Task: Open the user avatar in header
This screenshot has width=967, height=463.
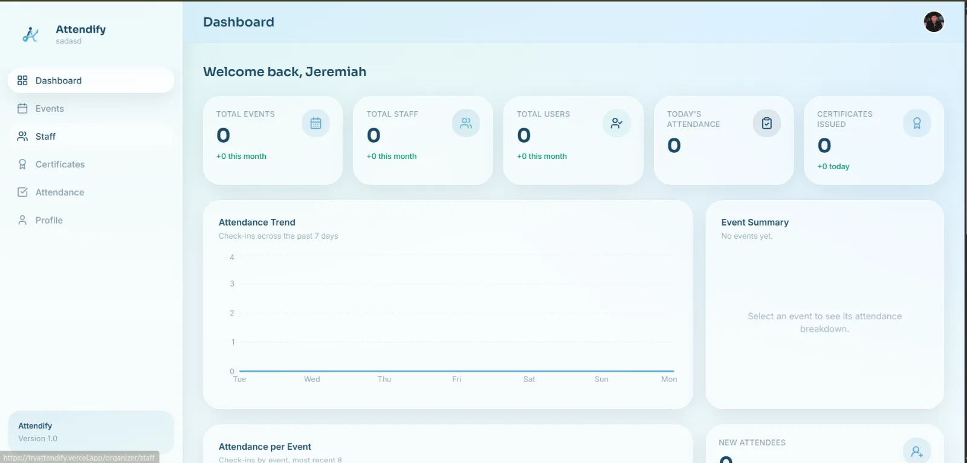Action: pyautogui.click(x=934, y=22)
